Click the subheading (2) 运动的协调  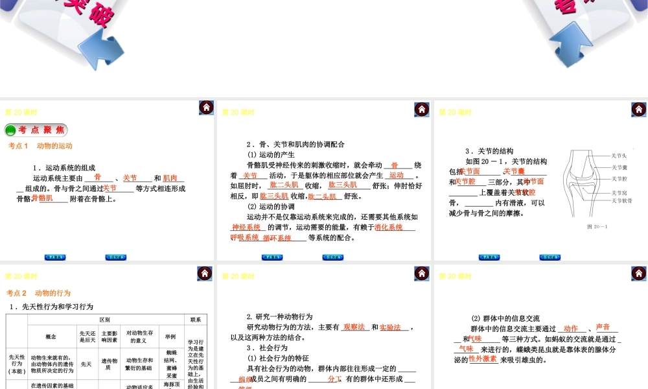[271, 206]
